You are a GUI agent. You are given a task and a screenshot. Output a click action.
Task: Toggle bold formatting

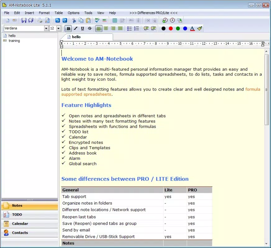click(68, 29)
